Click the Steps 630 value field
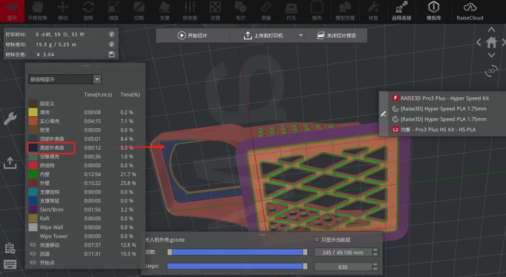 pyautogui.click(x=343, y=266)
